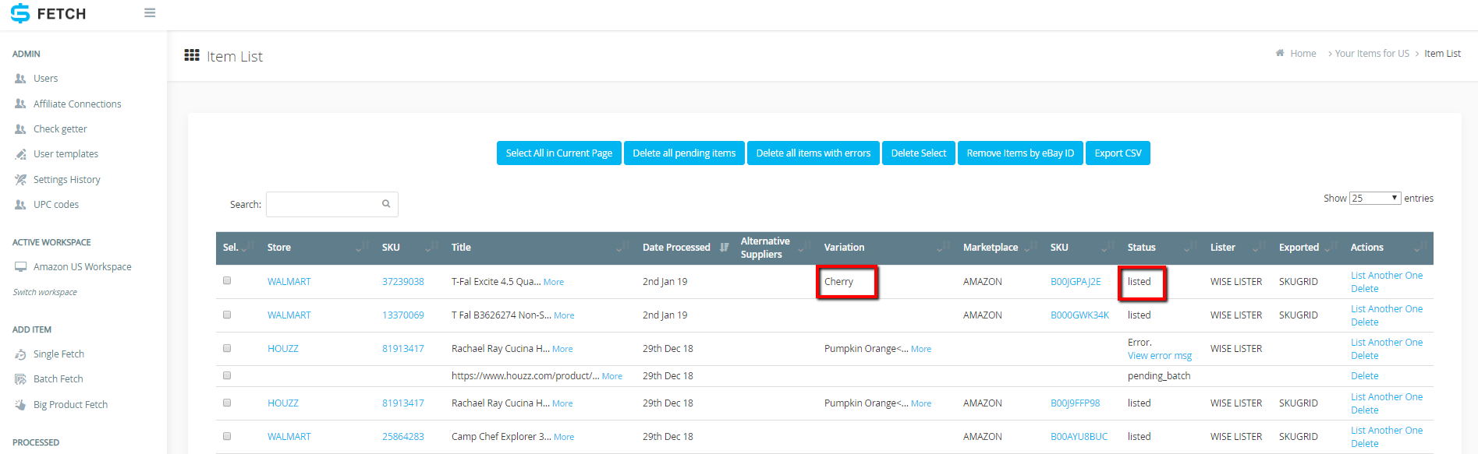Click the Check getter sidebar icon
This screenshot has width=1478, height=454.
pos(20,129)
